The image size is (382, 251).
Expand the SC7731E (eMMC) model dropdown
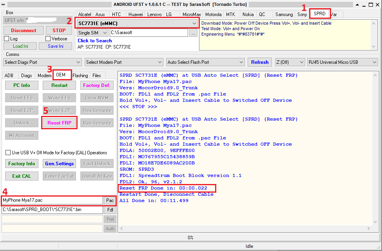point(138,23)
